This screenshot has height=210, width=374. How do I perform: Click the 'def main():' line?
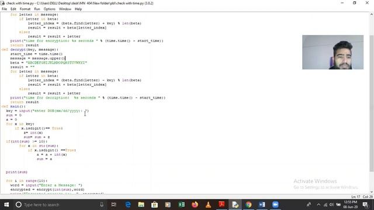coord(13,106)
